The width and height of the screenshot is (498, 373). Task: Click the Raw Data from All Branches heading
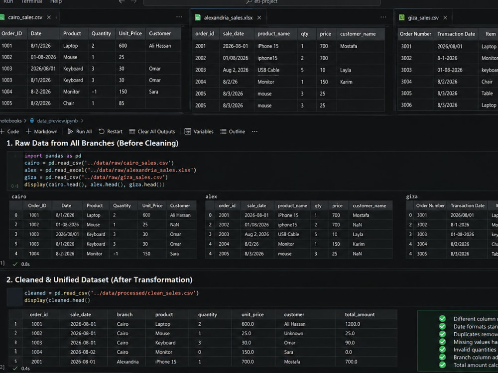tap(93, 143)
